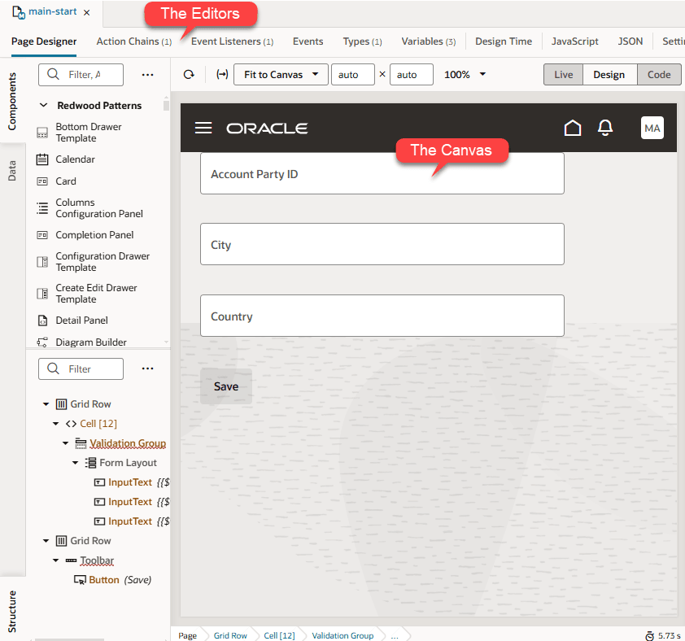This screenshot has width=685, height=641.
Task: Click the main-start file icon in the tab
Action: (x=19, y=12)
